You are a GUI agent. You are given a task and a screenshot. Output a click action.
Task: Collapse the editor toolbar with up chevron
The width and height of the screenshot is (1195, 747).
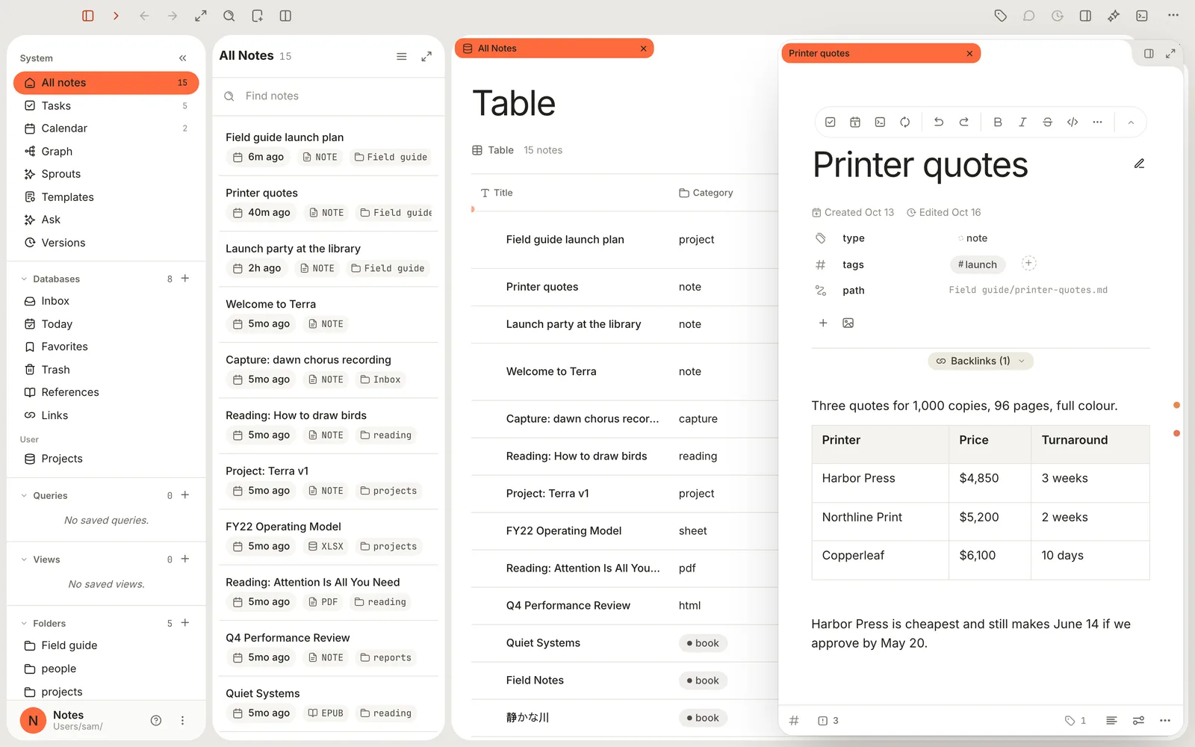(x=1131, y=123)
